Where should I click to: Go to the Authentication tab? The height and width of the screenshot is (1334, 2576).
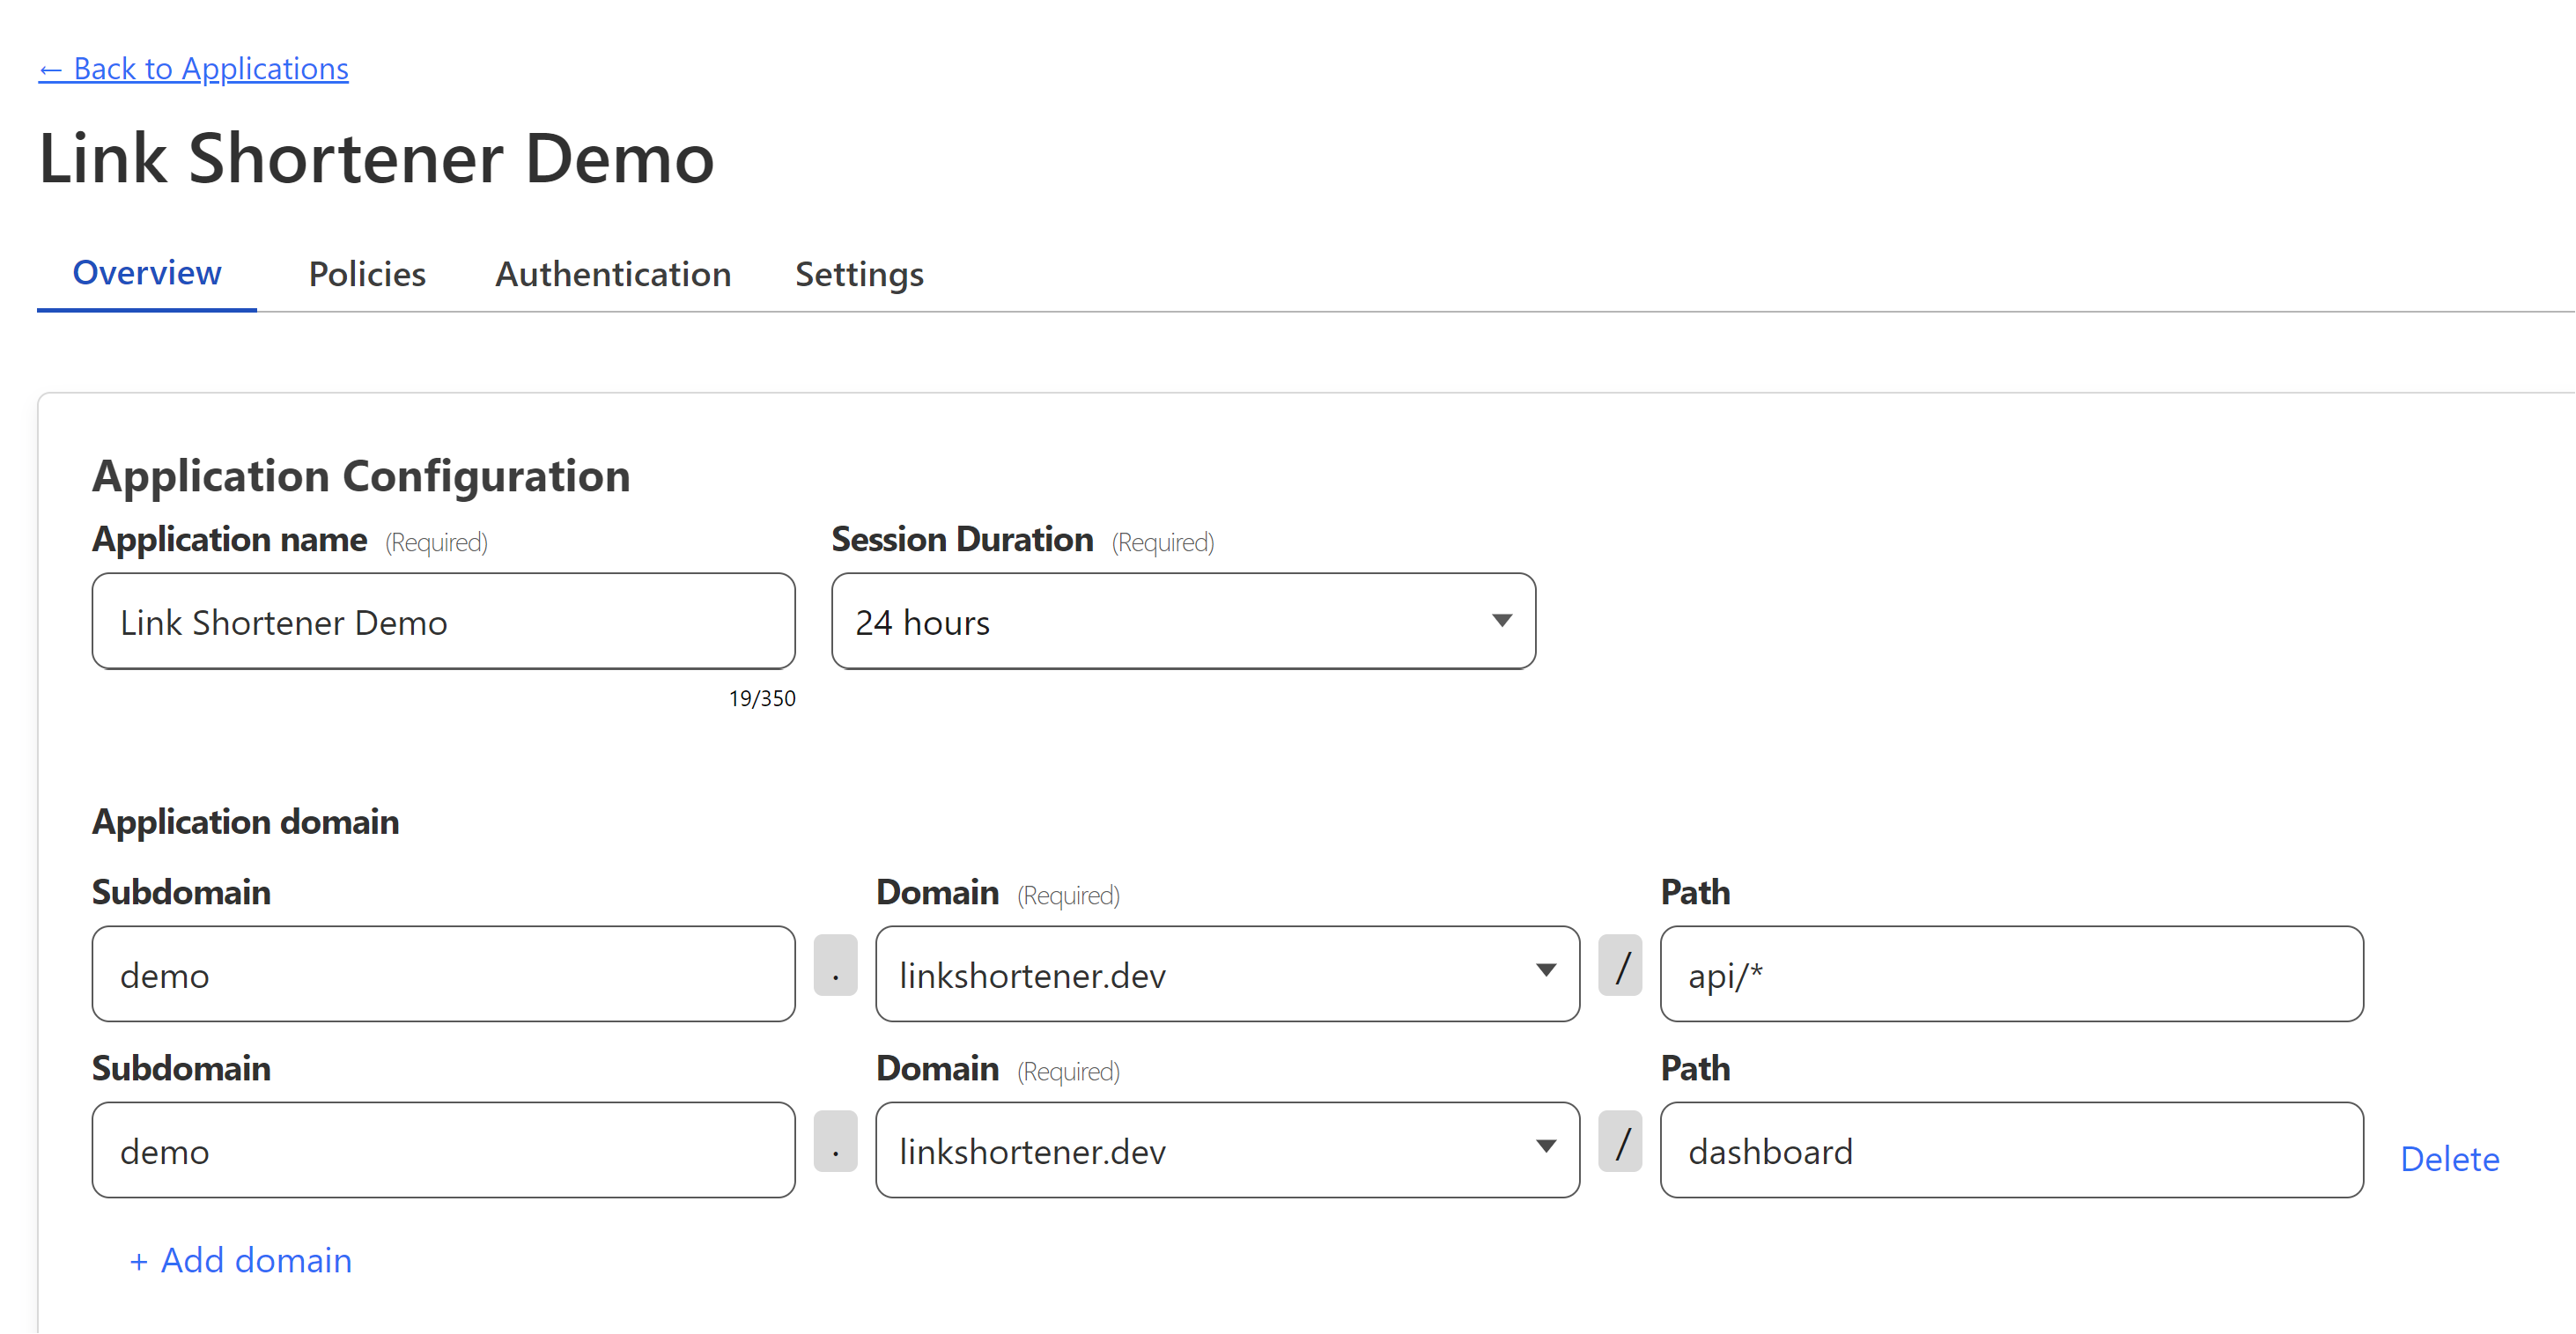pyautogui.click(x=613, y=274)
